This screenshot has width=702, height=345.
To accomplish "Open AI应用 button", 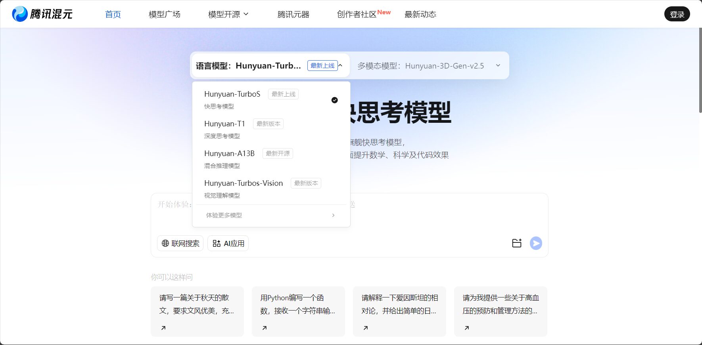I will click(228, 243).
